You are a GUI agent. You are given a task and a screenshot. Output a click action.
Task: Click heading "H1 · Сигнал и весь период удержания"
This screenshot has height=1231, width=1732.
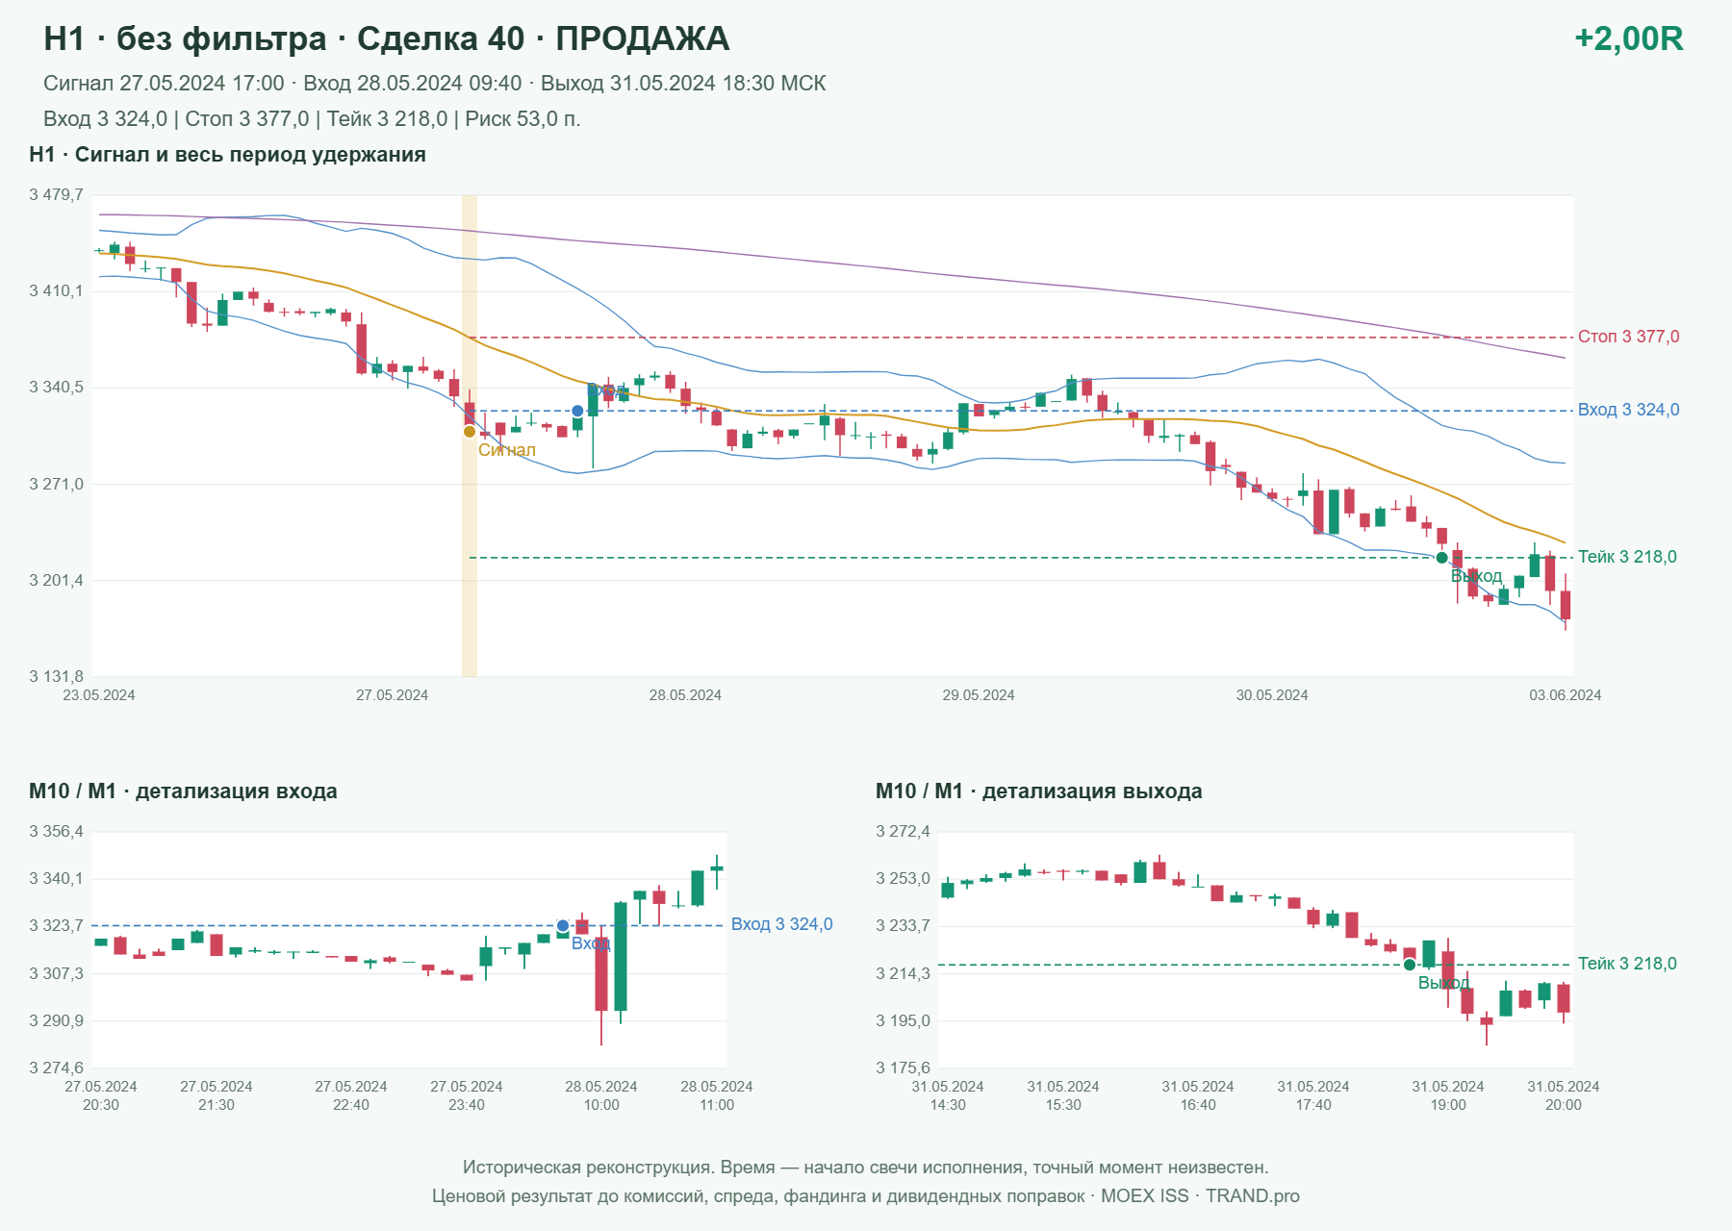click(227, 155)
